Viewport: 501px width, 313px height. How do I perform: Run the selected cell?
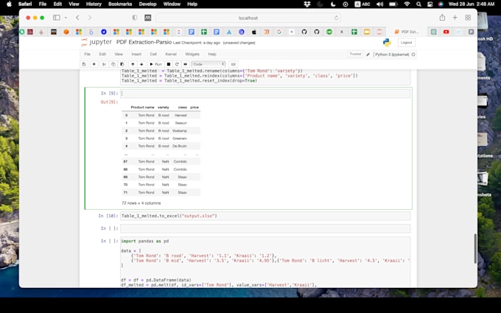pyautogui.click(x=155, y=64)
